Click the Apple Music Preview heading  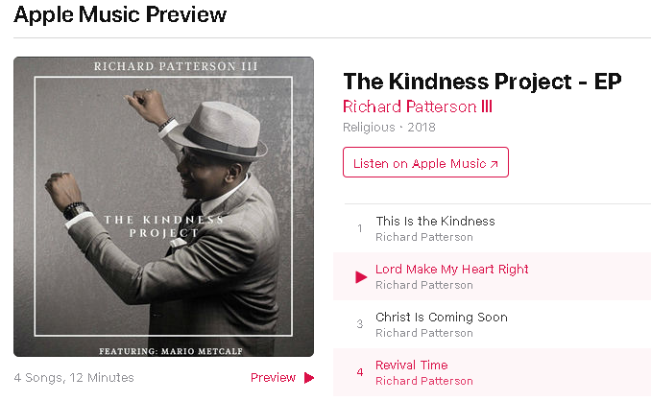[x=120, y=15]
